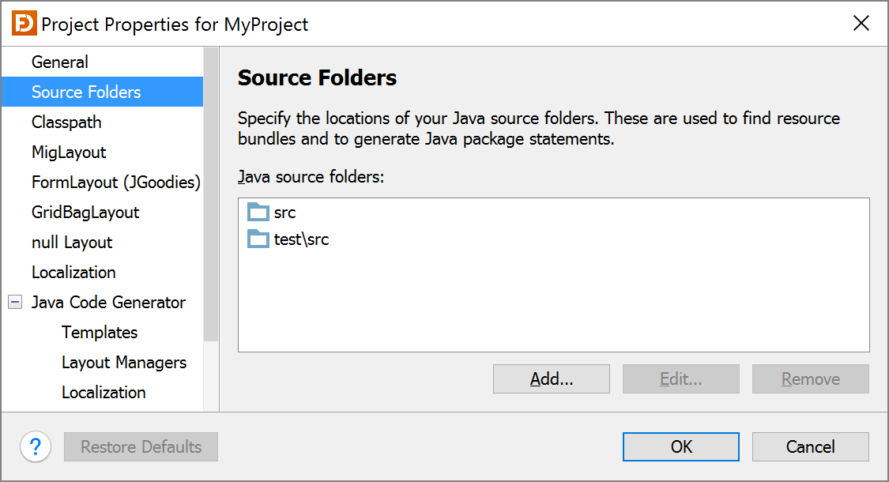Click the Add button for source folders
The height and width of the screenshot is (482, 889).
coord(551,378)
